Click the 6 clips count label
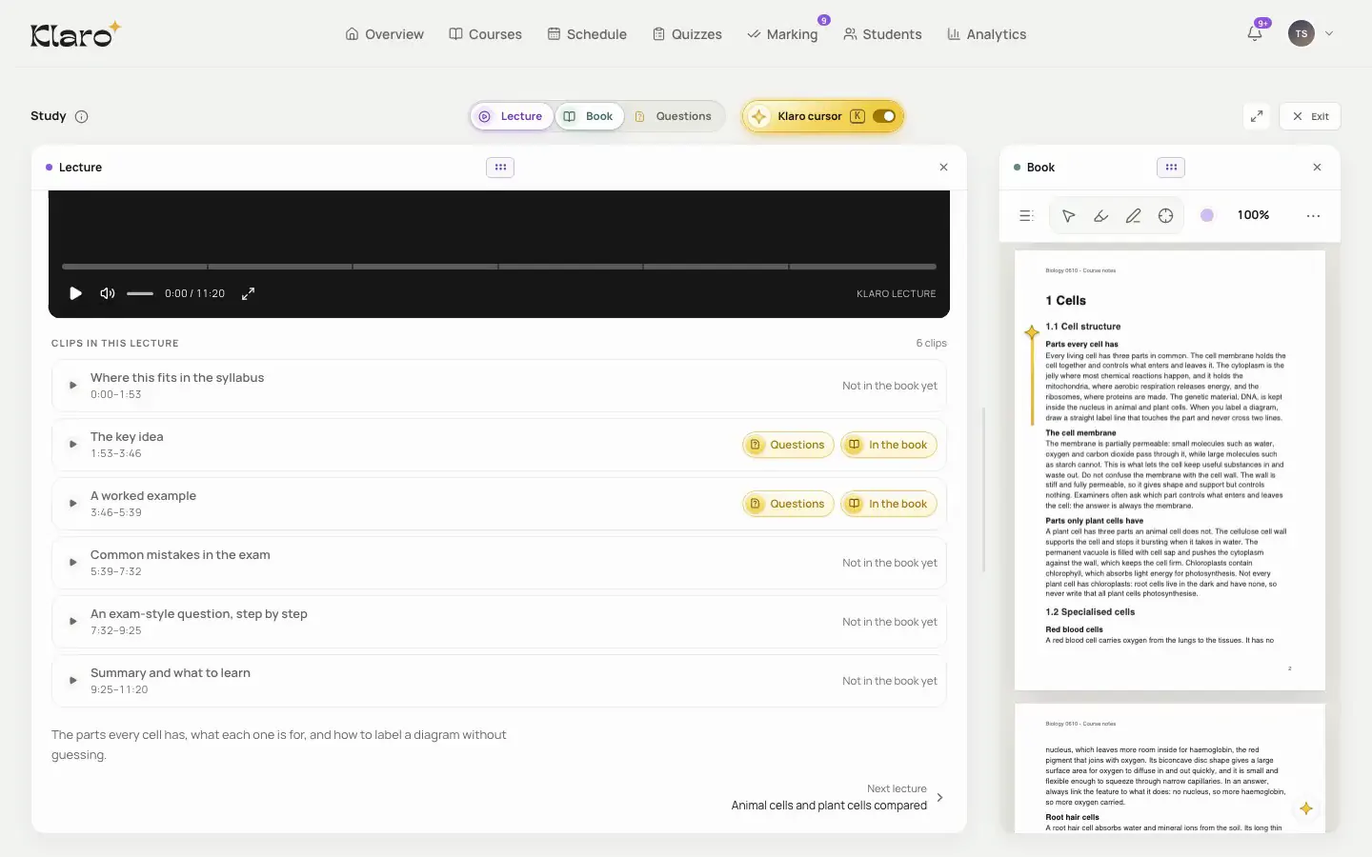 point(931,343)
